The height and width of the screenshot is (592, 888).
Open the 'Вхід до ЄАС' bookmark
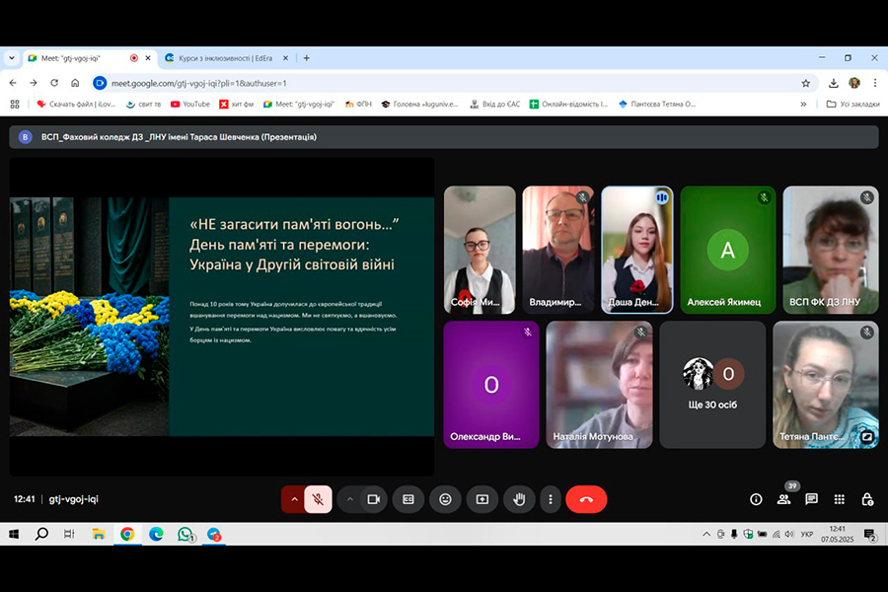click(495, 105)
